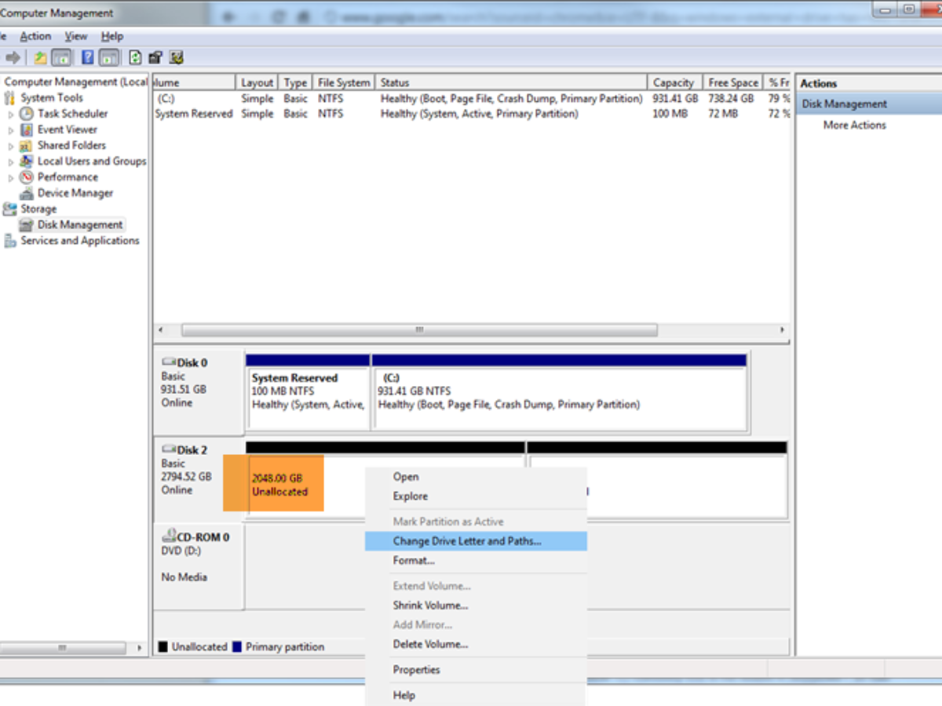
Task: Select Device Manager in the tree
Action: [75, 193]
